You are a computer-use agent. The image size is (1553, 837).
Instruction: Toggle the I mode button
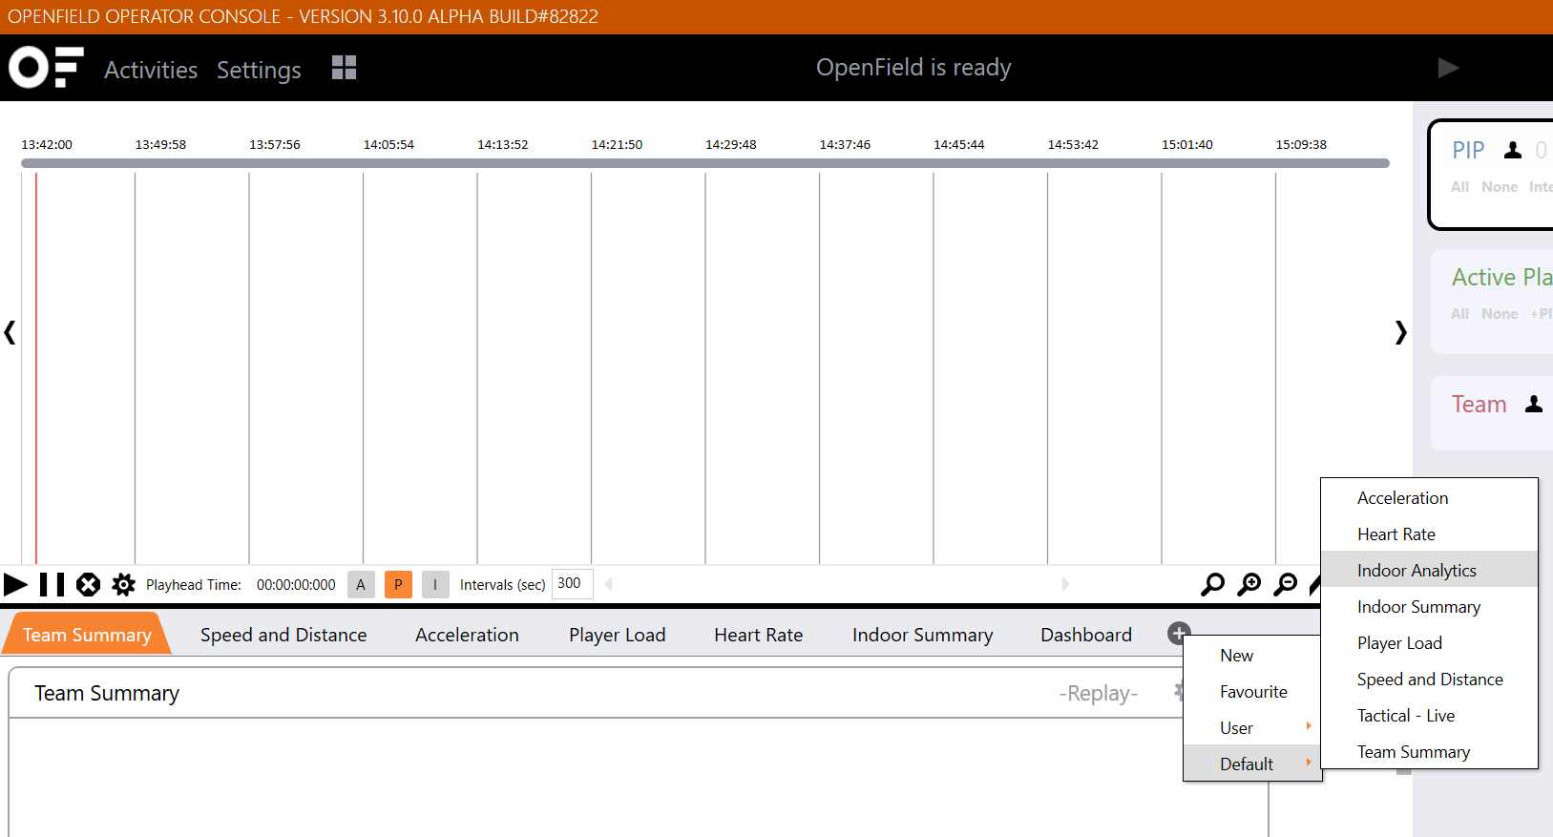pyautogui.click(x=435, y=584)
